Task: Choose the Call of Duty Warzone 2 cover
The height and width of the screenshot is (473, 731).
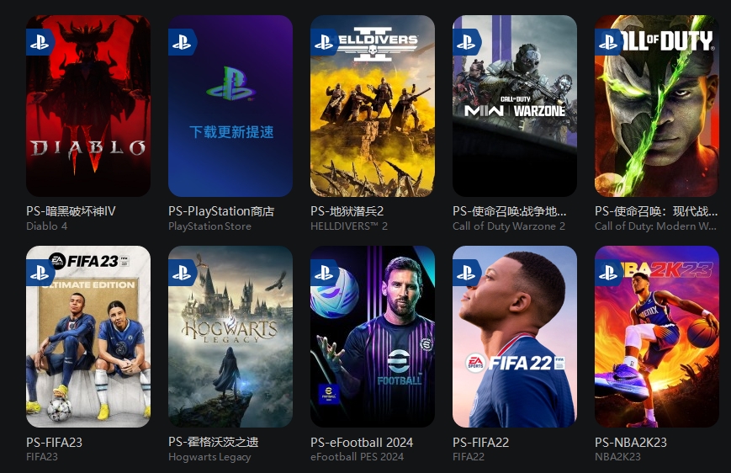Action: (x=515, y=106)
